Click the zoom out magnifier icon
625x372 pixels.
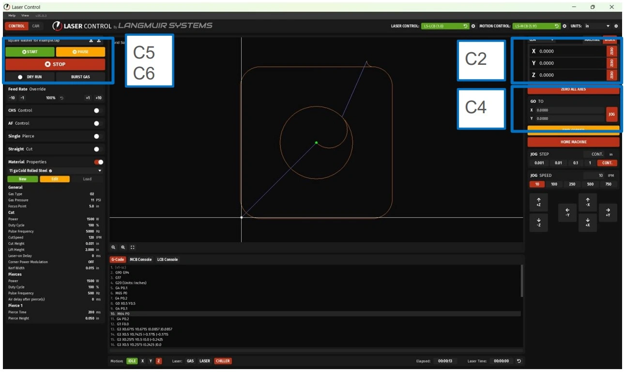point(114,247)
